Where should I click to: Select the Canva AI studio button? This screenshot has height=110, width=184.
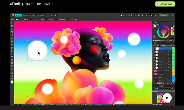pos(41,15)
